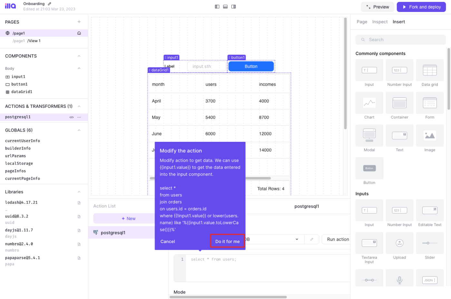The width and height of the screenshot is (451, 299).
Task: Edit the Onboarding app name pencil icon
Action: pyautogui.click(x=49, y=4)
